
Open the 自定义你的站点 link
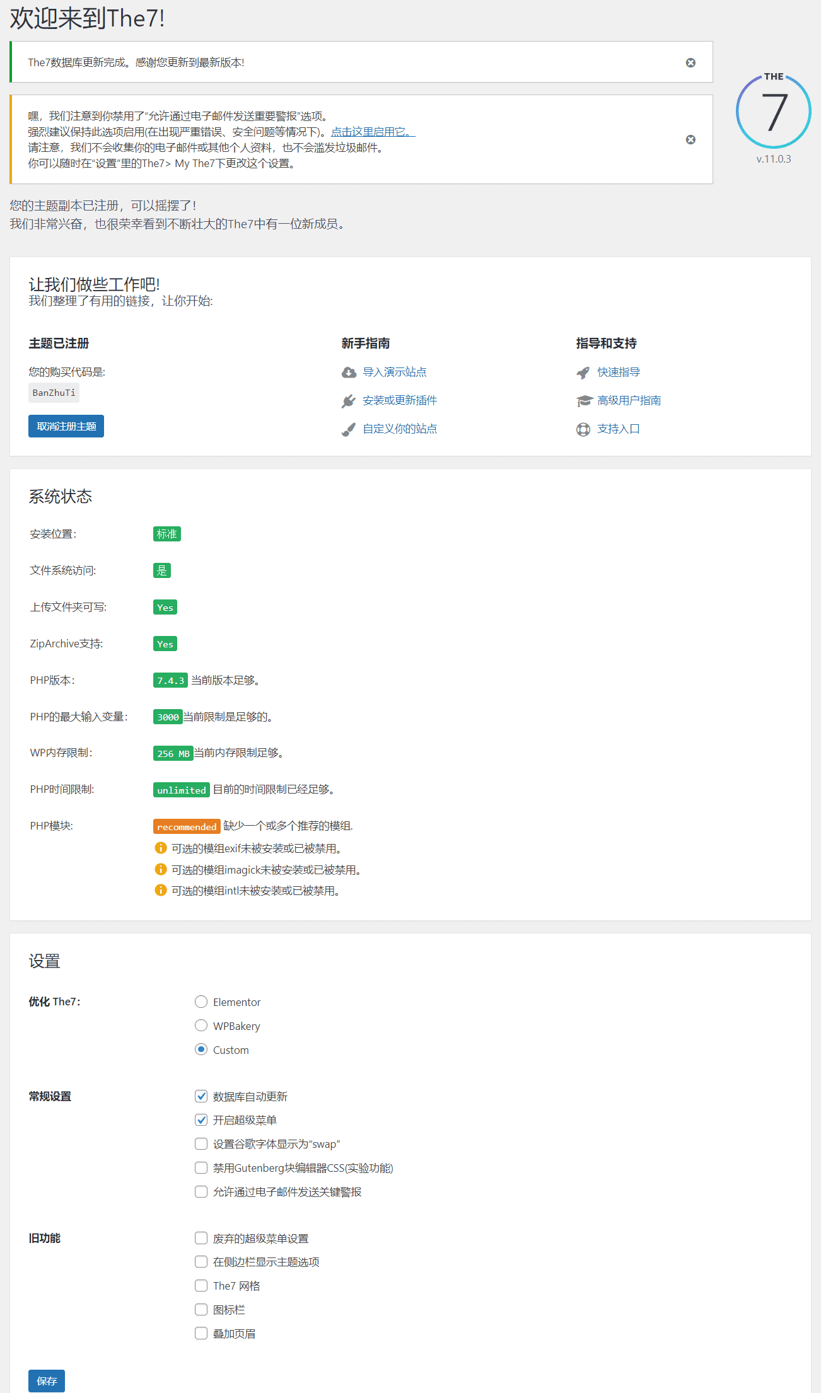click(x=400, y=429)
